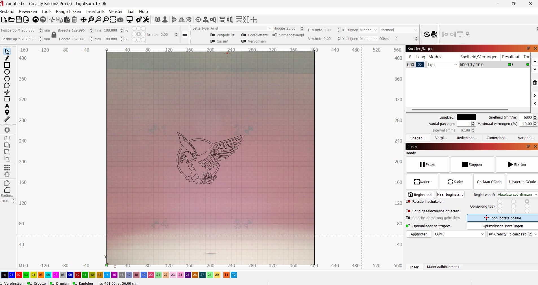Toggle Snijd geselecteerde objecten
Image resolution: width=538 pixels, height=285 pixels.
click(408, 211)
